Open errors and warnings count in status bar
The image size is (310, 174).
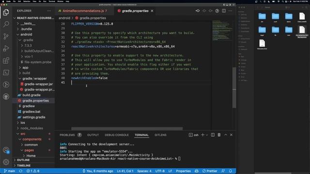[x=33, y=171]
